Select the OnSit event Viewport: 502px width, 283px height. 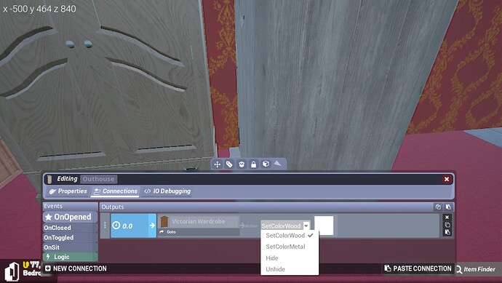[x=70, y=247]
